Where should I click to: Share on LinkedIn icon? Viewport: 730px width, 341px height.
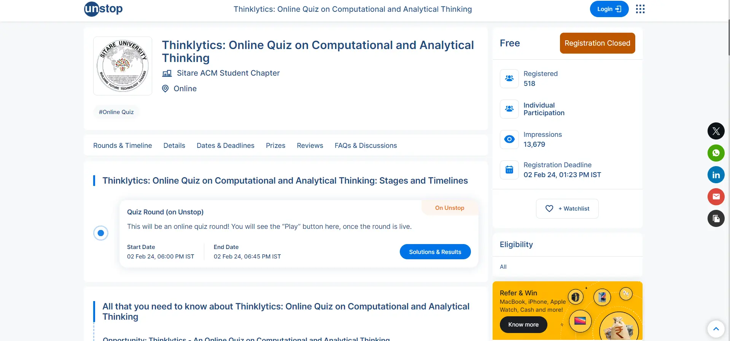(x=716, y=175)
